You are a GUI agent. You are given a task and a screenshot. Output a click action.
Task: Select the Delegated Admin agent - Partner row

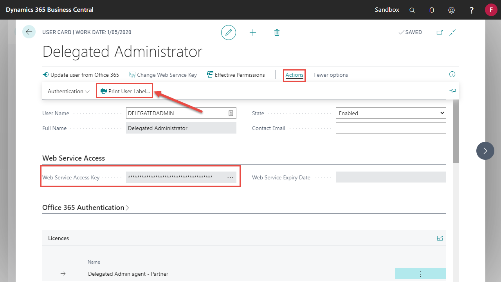tap(244, 274)
